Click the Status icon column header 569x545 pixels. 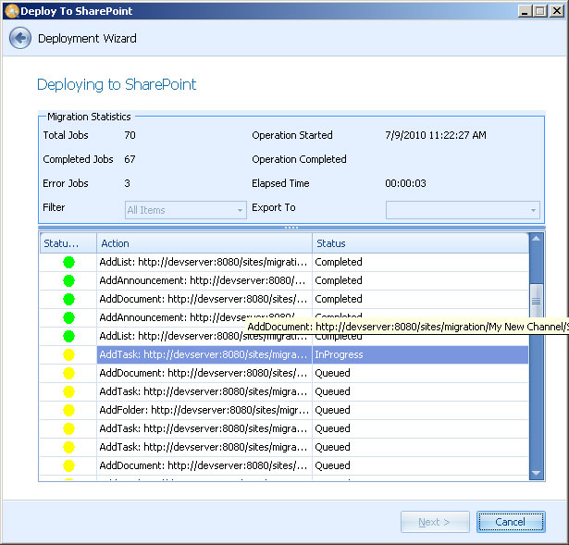pos(68,243)
